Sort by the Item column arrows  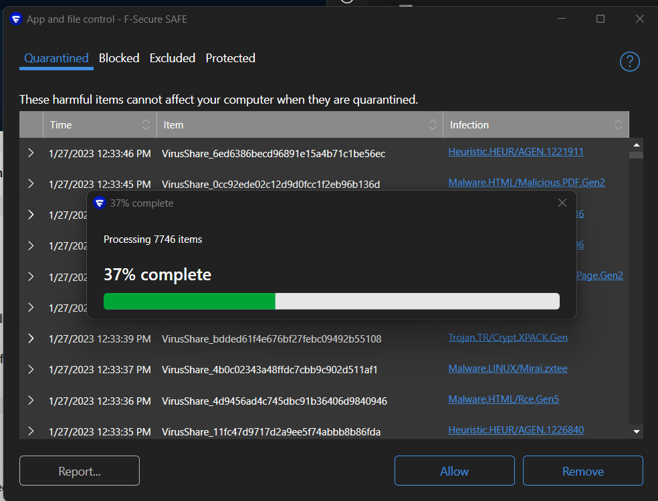[433, 124]
